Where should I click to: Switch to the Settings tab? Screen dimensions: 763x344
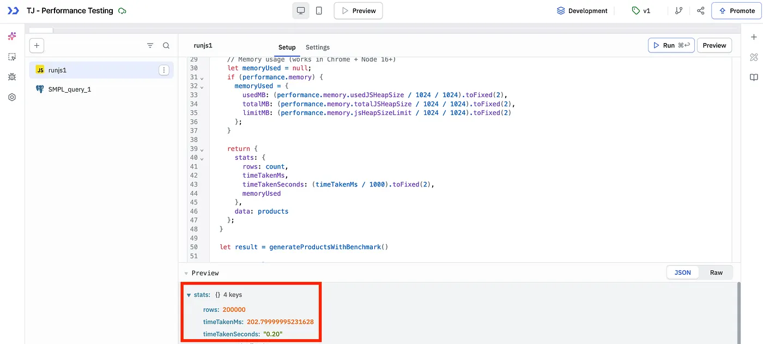317,47
